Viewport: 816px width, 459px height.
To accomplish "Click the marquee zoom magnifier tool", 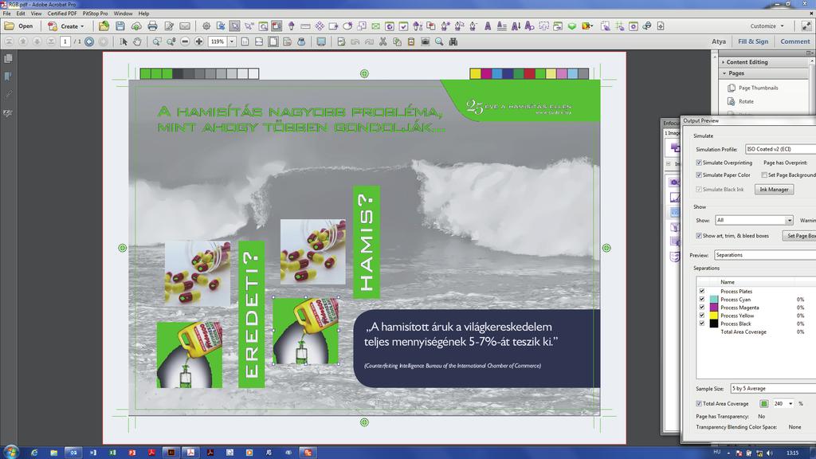I will point(157,41).
